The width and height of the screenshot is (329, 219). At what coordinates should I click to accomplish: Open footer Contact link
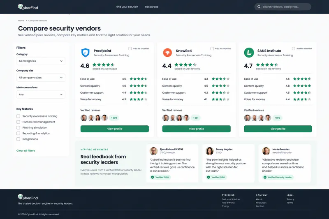(x=260, y=206)
